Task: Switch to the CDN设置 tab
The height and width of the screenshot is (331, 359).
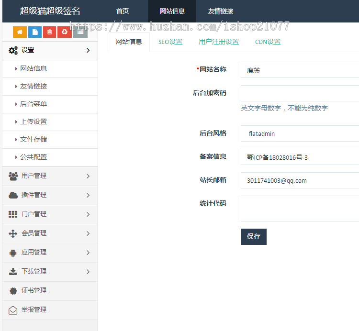Action: tap(268, 42)
